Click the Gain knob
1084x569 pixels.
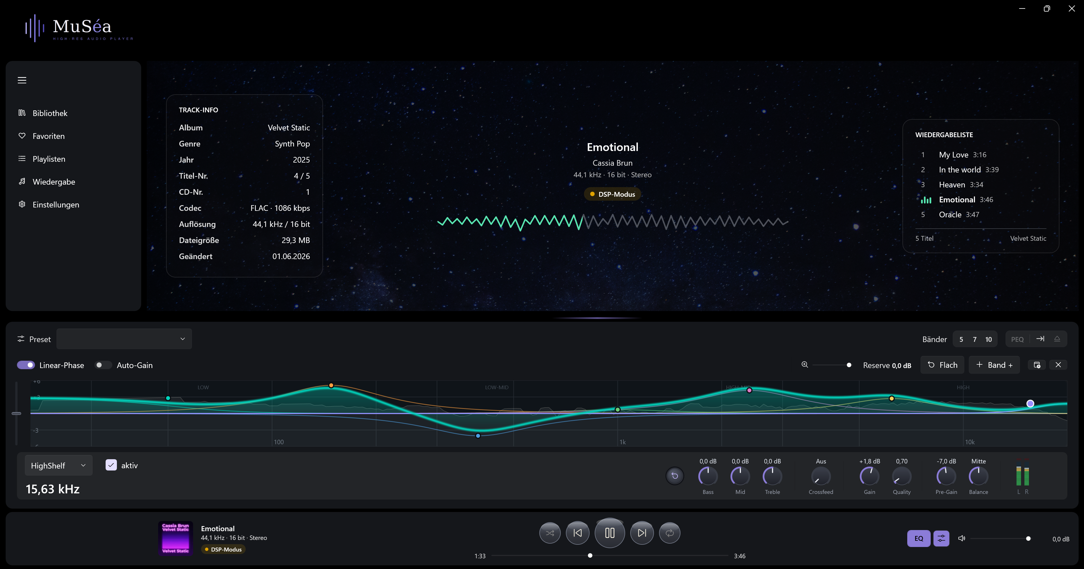[x=869, y=476]
